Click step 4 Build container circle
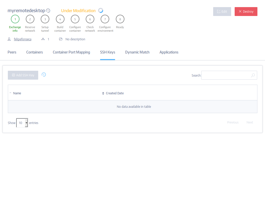265x213 pixels. tap(60, 19)
